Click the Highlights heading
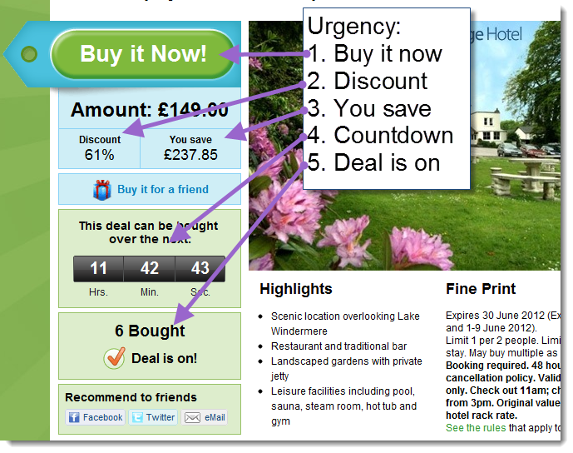Viewport: 573px width, 453px height. tap(295, 289)
